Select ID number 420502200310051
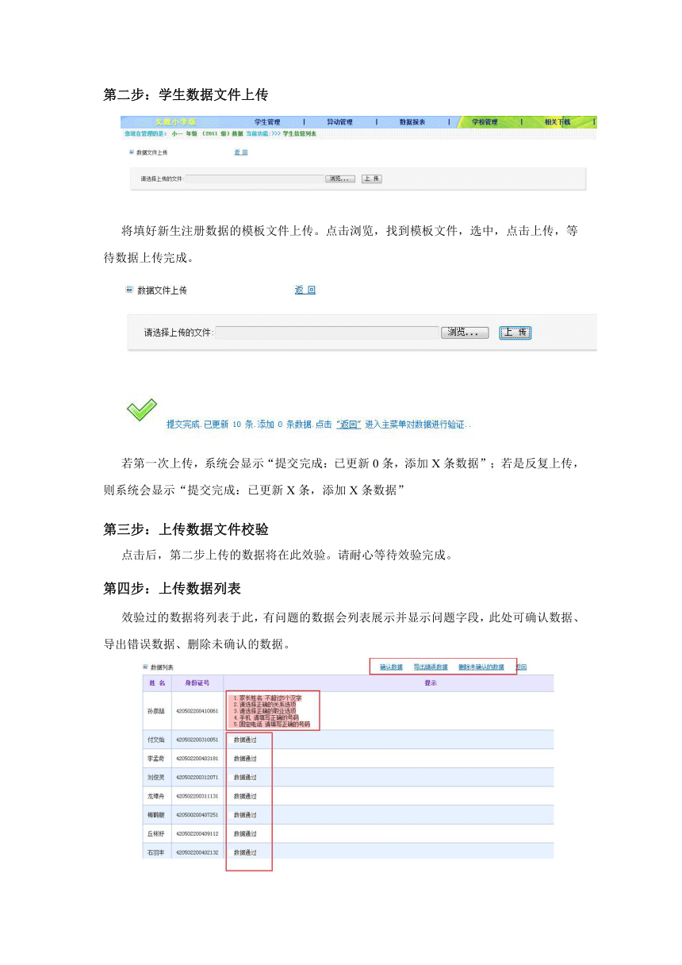This screenshot has width=682, height=965. 197,740
